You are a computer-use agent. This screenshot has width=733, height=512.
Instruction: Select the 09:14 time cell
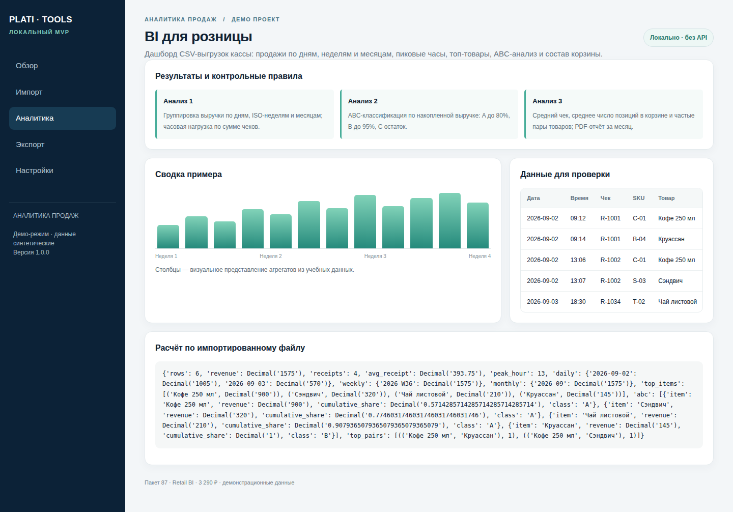click(578, 239)
